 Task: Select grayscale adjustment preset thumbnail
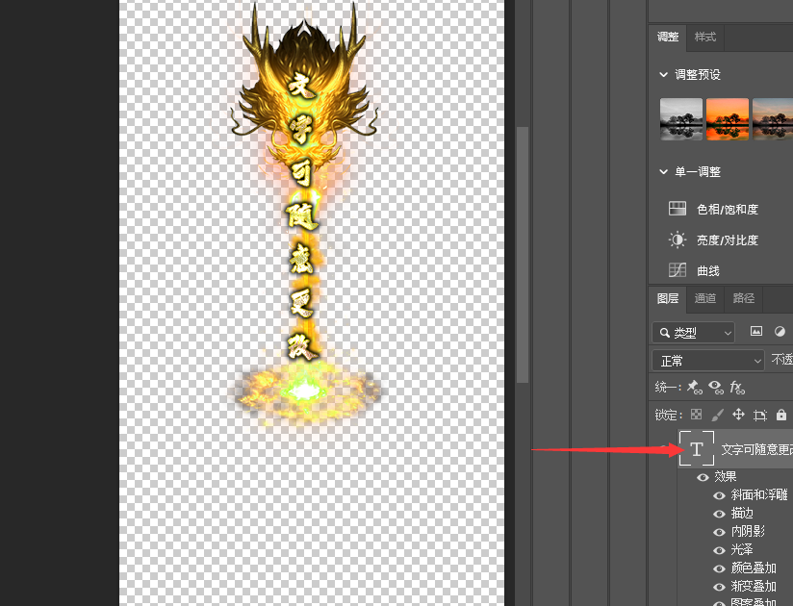point(680,119)
